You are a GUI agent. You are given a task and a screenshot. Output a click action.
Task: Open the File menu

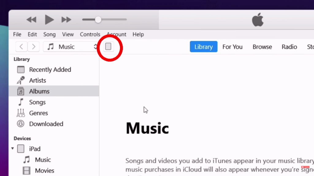[x=17, y=34]
